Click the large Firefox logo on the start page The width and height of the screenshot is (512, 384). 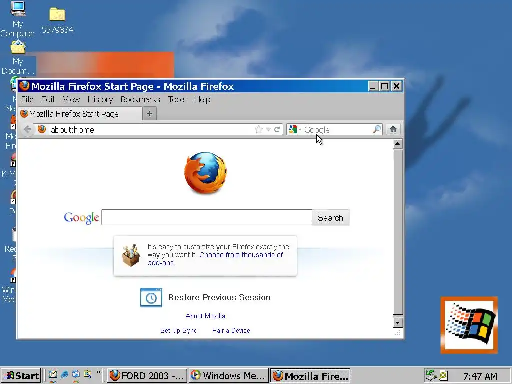point(205,173)
